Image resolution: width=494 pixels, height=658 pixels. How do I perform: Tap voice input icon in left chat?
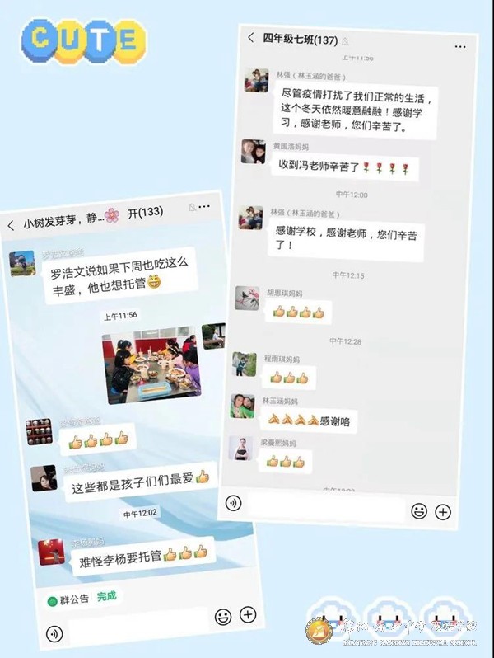pos(54,633)
